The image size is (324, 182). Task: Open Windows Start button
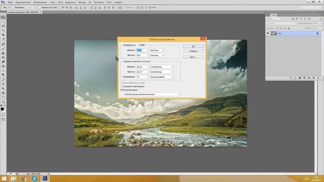[x=4, y=178]
